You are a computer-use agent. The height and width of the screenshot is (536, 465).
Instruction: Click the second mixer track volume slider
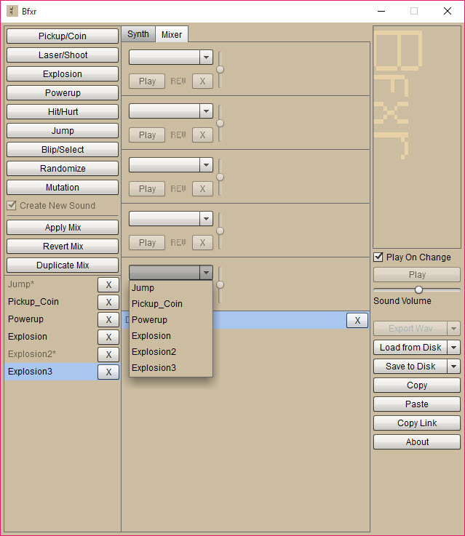point(220,123)
